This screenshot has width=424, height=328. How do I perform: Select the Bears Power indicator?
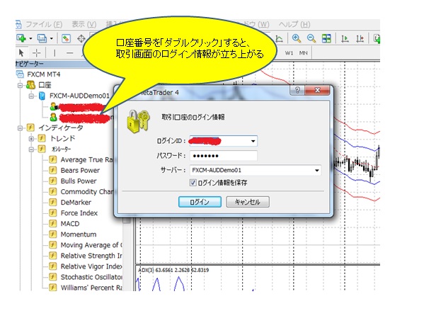click(80, 171)
